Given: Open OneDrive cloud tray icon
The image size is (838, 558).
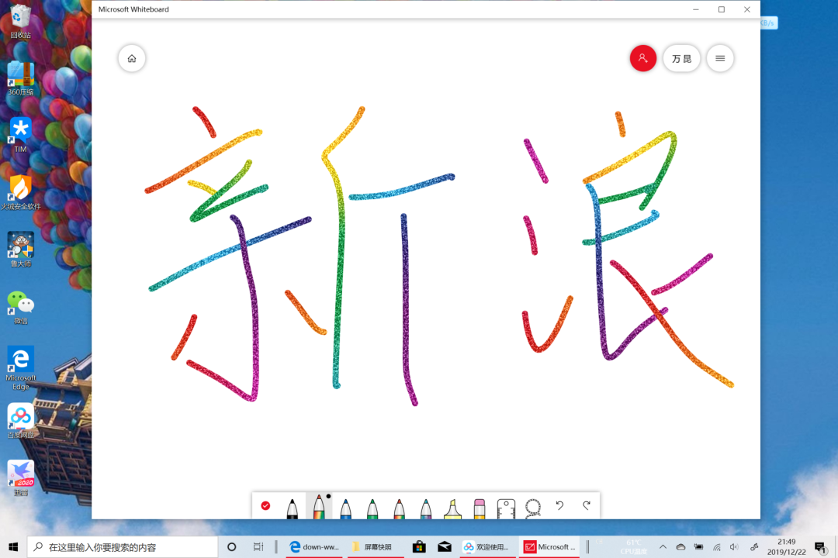Looking at the screenshot, I should point(680,547).
